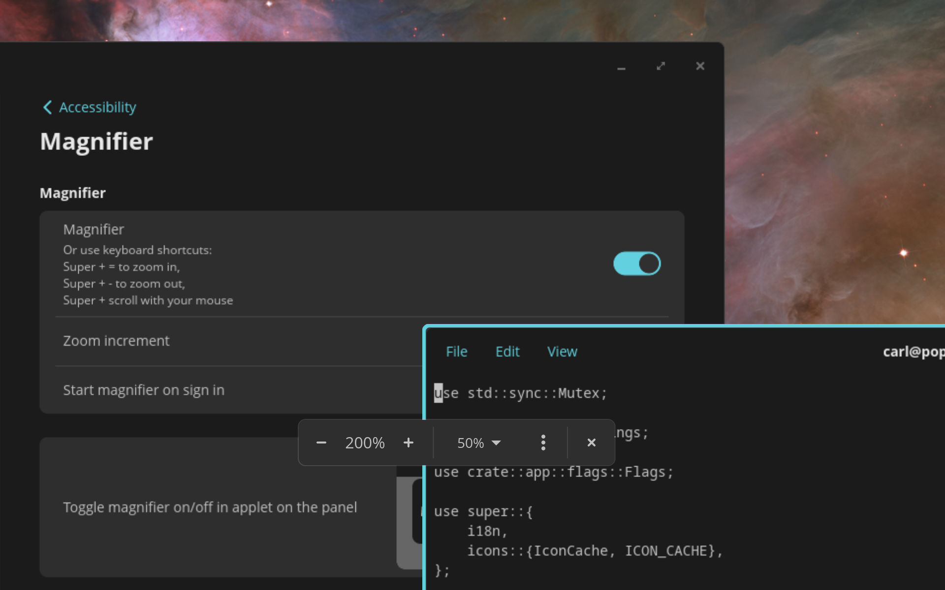Maximize the Settings window
This screenshot has height=590, width=945.
point(661,66)
